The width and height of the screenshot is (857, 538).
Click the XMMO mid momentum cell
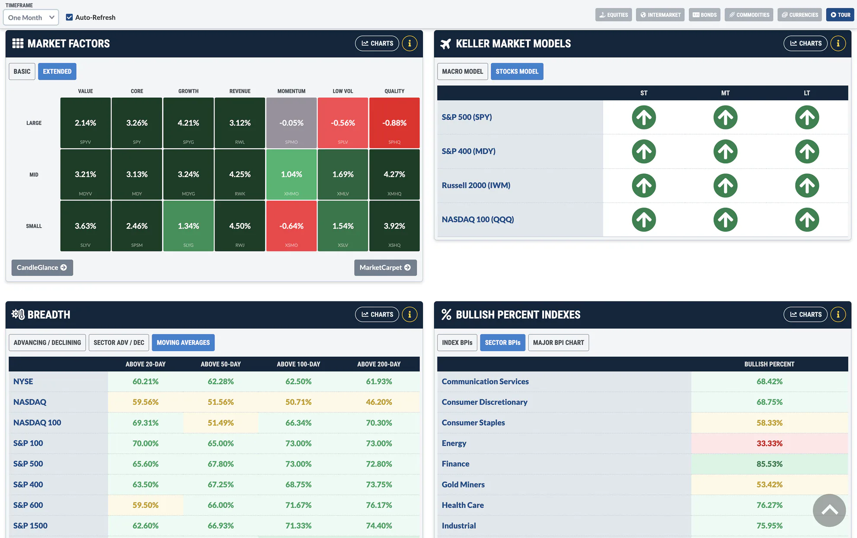click(x=291, y=174)
